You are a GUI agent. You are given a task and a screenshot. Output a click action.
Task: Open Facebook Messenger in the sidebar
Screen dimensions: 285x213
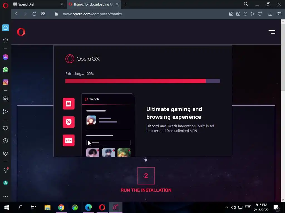point(6,57)
